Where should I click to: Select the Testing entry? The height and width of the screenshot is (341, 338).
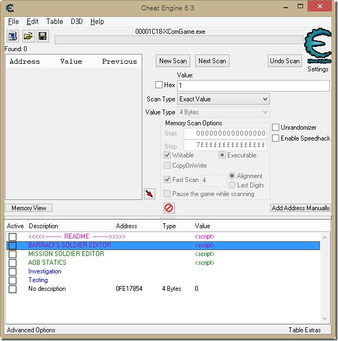(38, 280)
